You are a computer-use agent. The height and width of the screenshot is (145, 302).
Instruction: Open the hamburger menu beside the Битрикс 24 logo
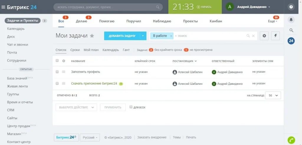pyautogui.click(x=3, y=7)
